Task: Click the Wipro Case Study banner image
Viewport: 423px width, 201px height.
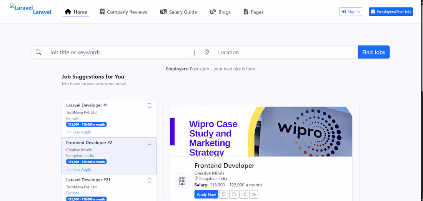Action: [x=261, y=131]
